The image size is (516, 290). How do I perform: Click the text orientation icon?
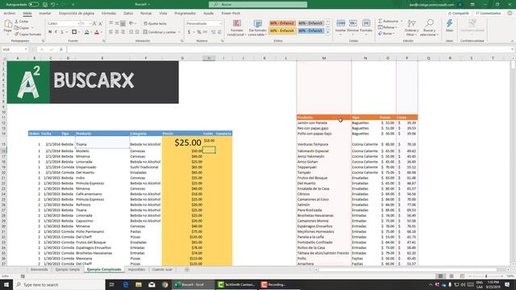131,23
